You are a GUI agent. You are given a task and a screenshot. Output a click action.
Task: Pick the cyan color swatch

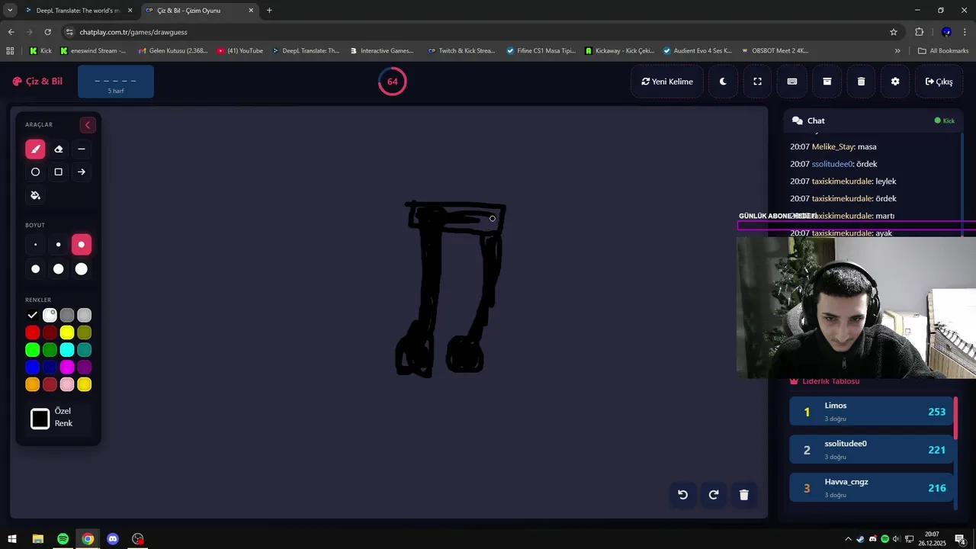[67, 350]
